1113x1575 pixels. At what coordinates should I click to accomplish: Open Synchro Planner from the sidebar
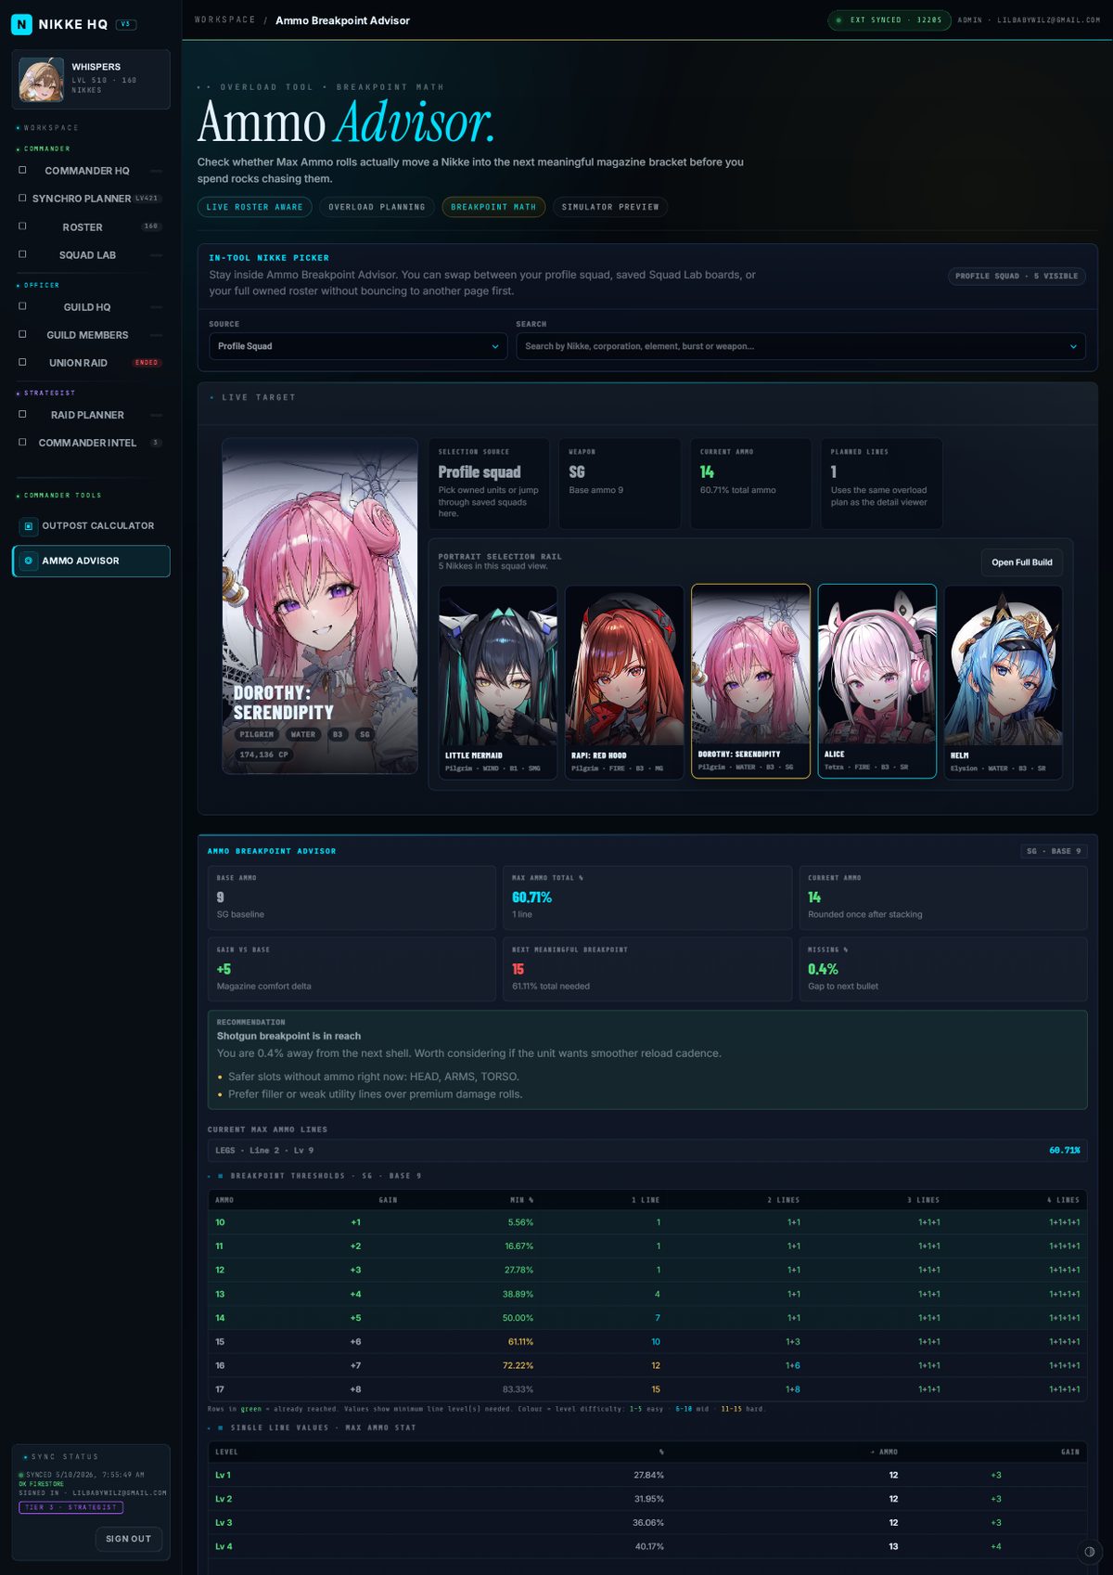pos(91,199)
